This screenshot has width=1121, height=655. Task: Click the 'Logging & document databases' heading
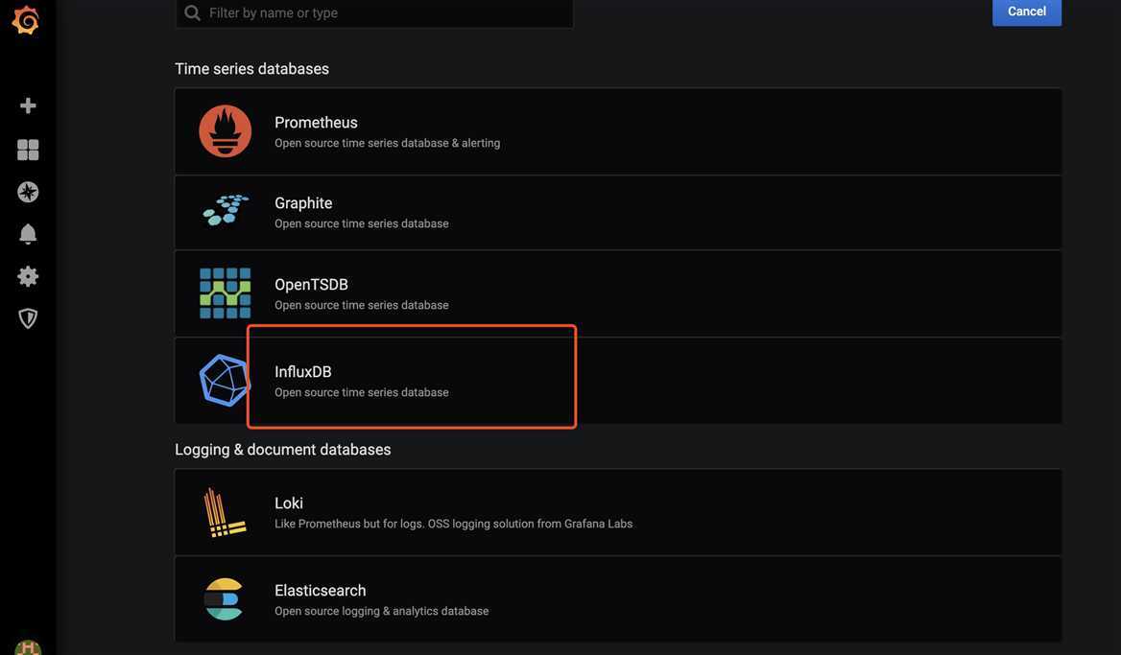[x=283, y=449]
